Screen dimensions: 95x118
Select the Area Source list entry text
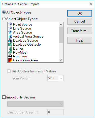22,32
